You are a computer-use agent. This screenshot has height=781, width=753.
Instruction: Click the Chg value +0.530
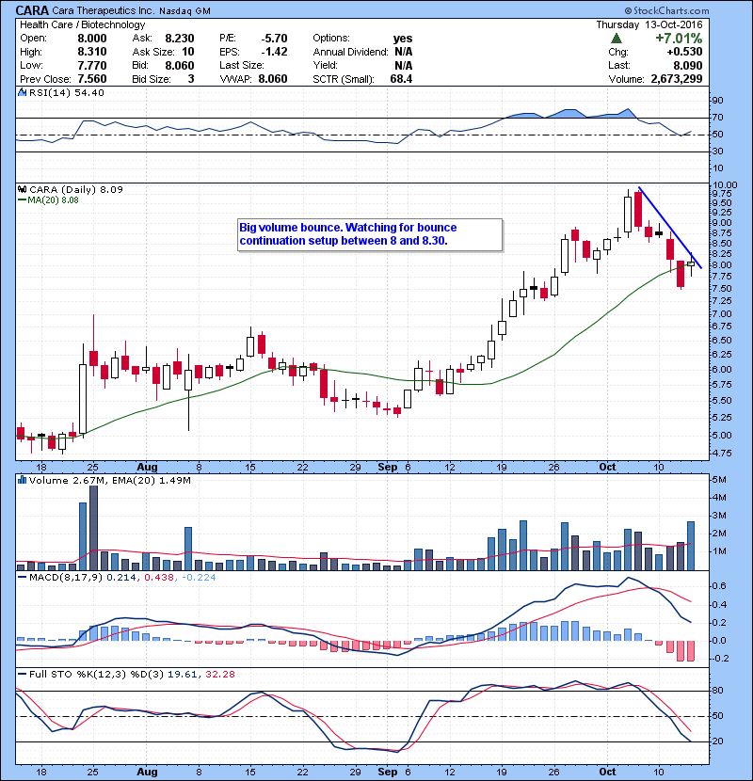click(684, 52)
